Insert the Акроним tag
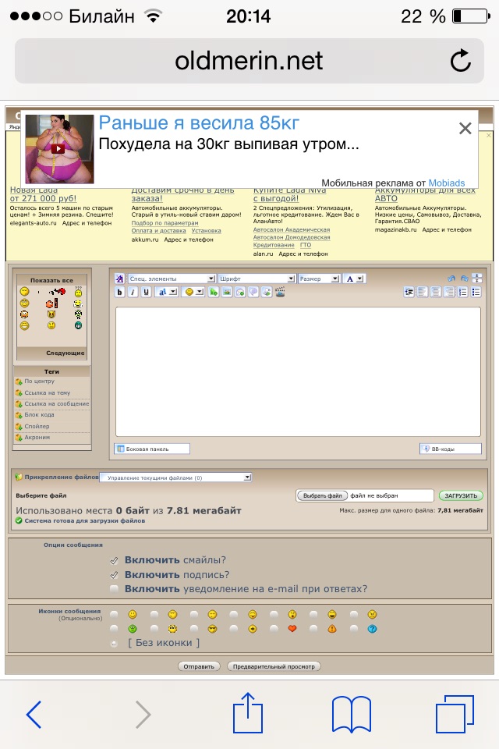499x749 pixels. (37, 437)
